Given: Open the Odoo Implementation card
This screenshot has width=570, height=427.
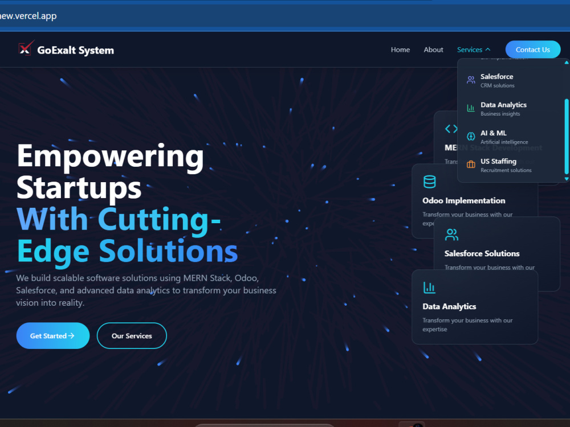Looking at the screenshot, I should [474, 201].
